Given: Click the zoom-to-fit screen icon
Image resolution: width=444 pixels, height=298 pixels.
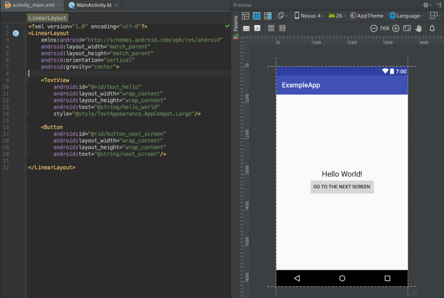Looking at the screenshot, I should coord(407,28).
